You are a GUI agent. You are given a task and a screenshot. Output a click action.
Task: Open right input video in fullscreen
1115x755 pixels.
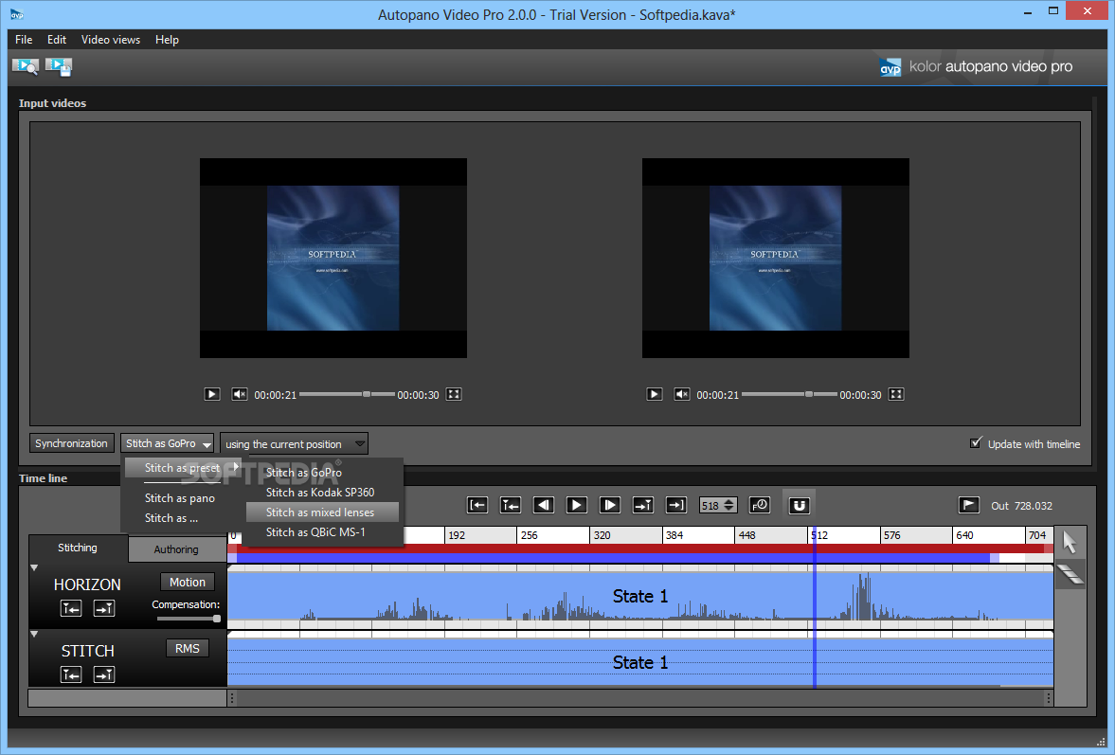896,395
